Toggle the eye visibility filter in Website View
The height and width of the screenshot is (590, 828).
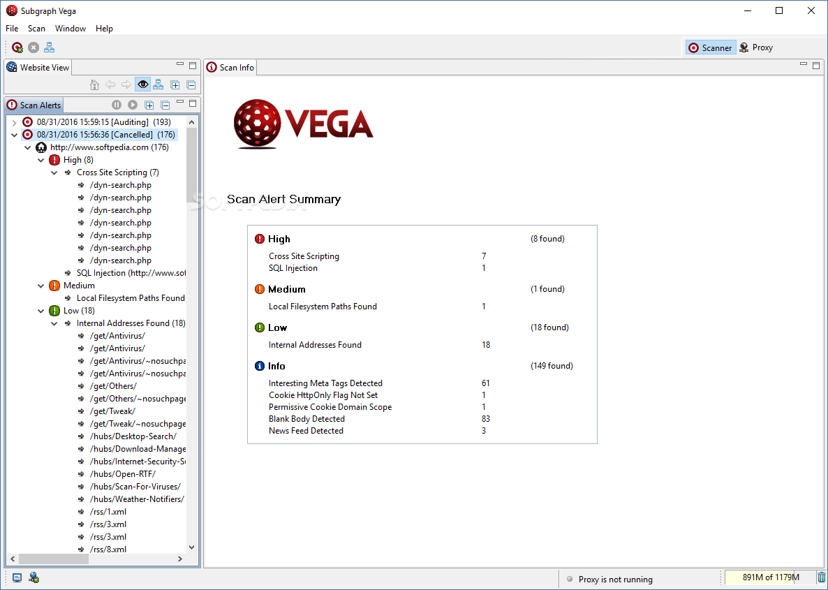142,84
